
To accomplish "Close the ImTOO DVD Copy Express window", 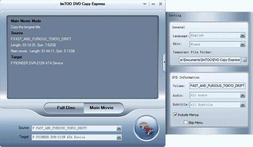I will coord(160,4).
